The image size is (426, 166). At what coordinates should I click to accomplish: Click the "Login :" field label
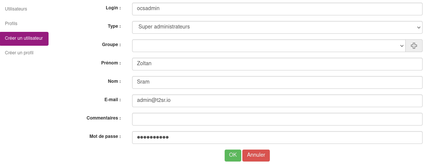(113, 8)
